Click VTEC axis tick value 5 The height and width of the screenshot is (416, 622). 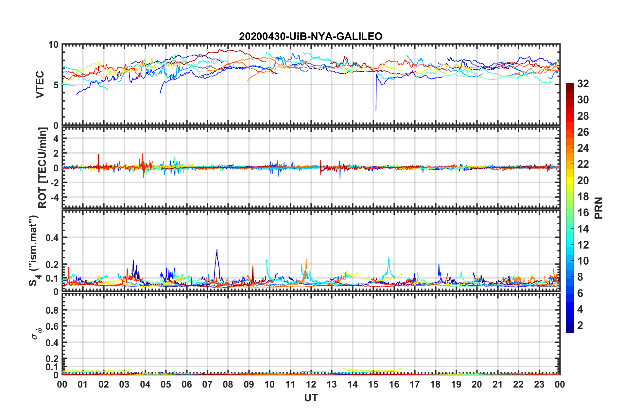coord(56,85)
